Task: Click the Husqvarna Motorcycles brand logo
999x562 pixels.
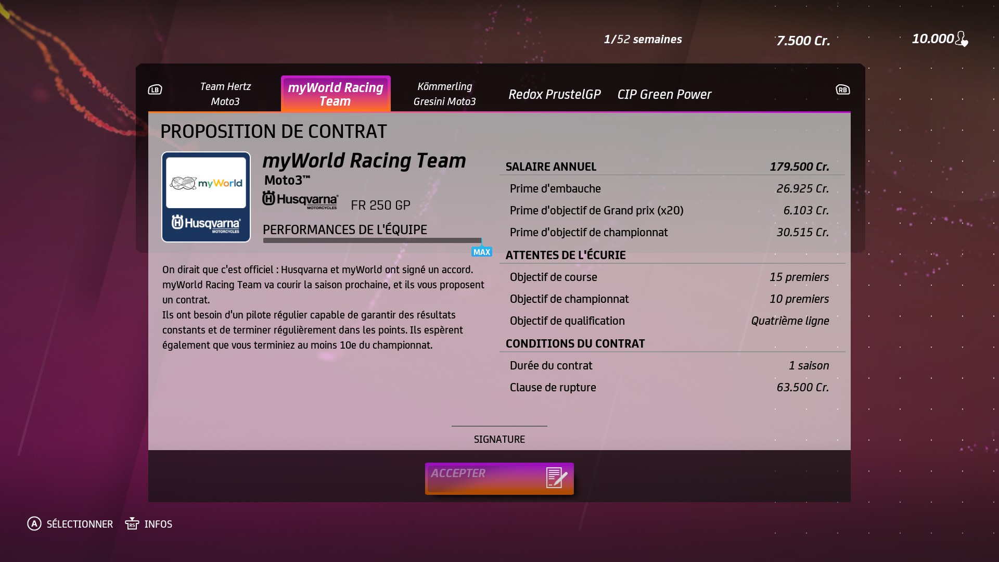Action: point(300,200)
